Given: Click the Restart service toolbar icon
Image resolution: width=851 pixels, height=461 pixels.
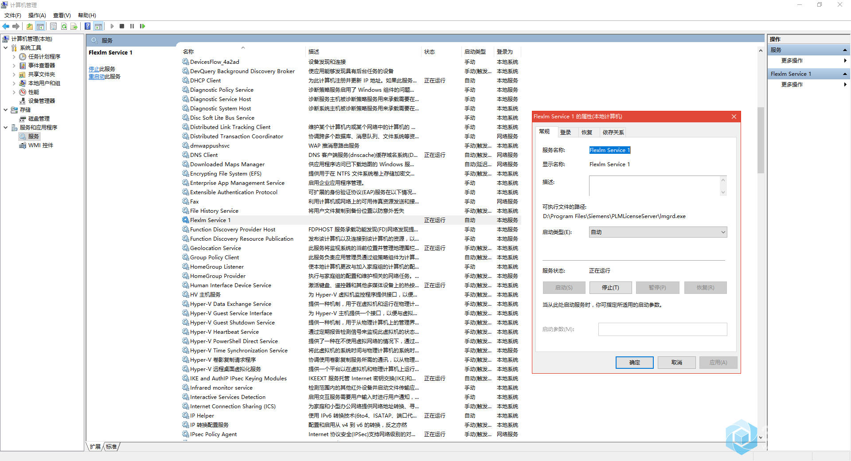Looking at the screenshot, I should [142, 26].
